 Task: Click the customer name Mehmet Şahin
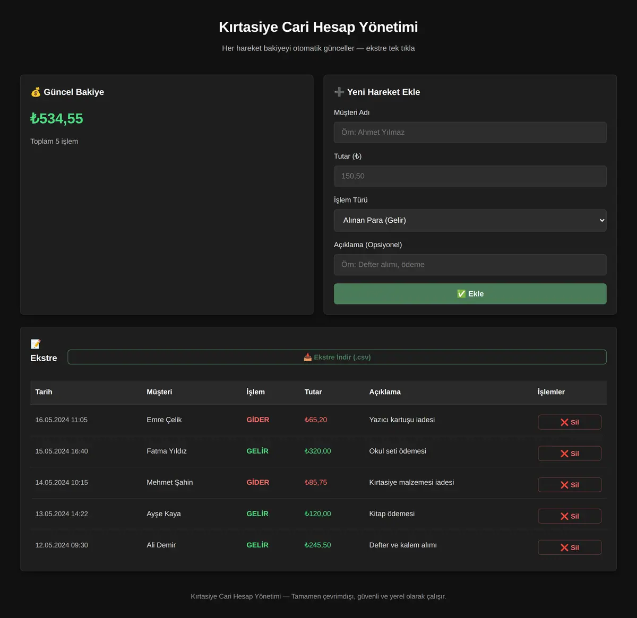coord(170,483)
